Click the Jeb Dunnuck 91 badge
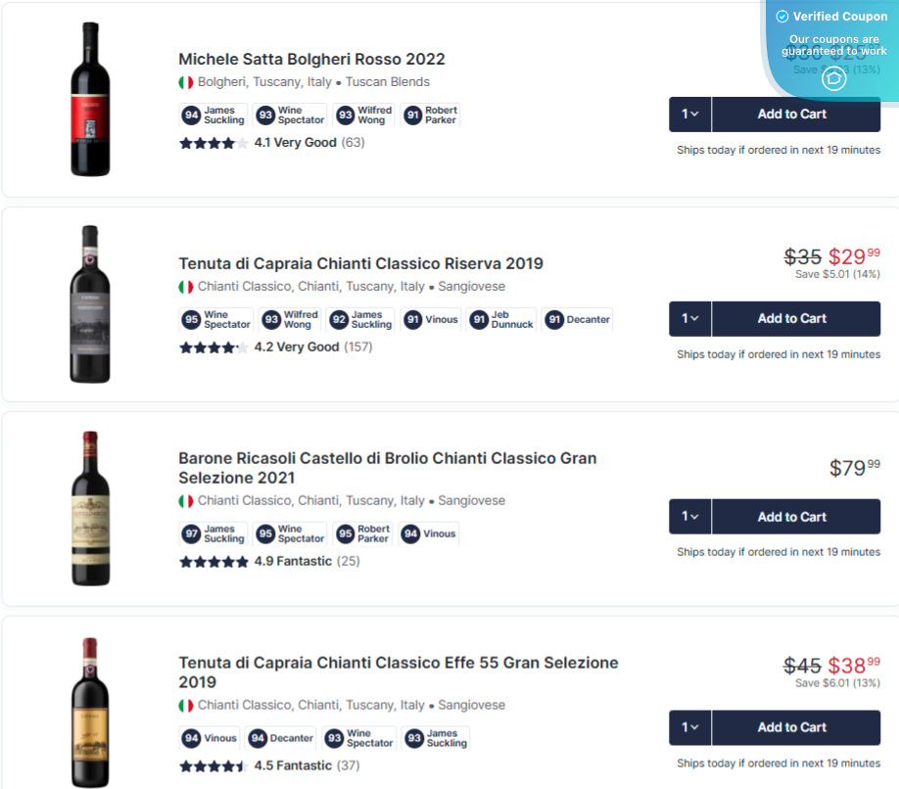Screen dimensions: 899x789 501,319
